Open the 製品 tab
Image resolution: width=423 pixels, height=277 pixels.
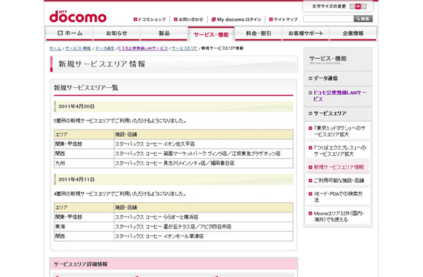[164, 33]
